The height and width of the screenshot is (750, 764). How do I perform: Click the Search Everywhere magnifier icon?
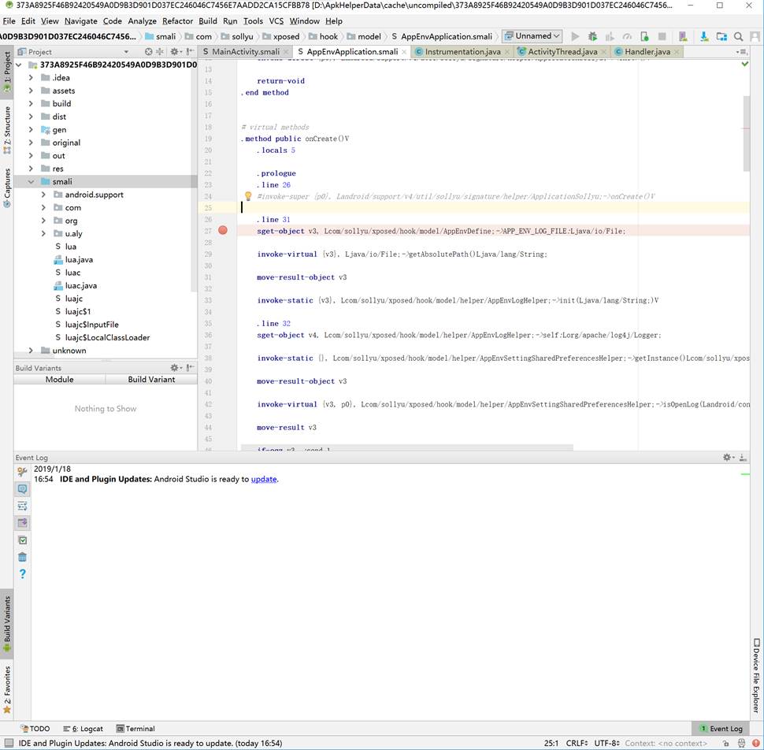tap(739, 36)
